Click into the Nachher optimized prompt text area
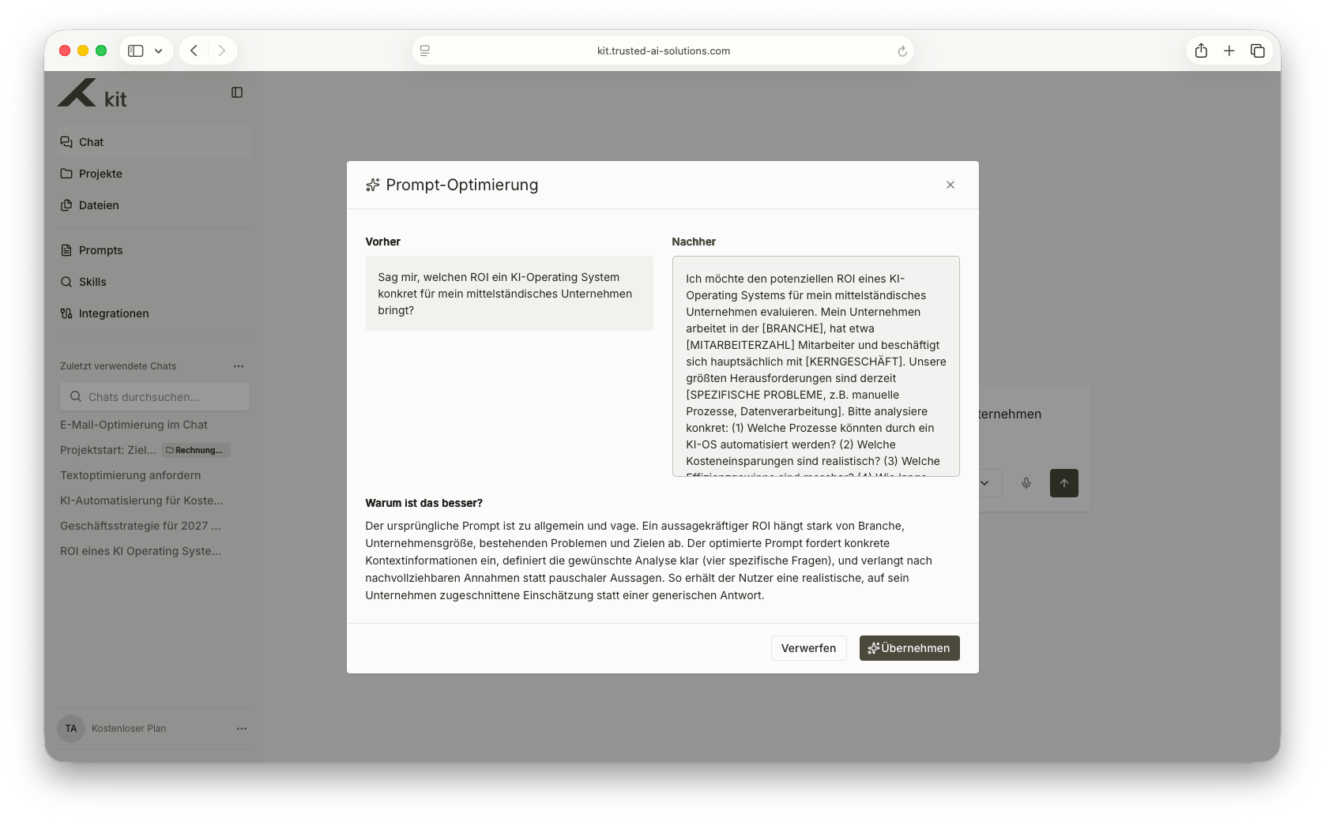The height and width of the screenshot is (821, 1325). click(x=815, y=366)
